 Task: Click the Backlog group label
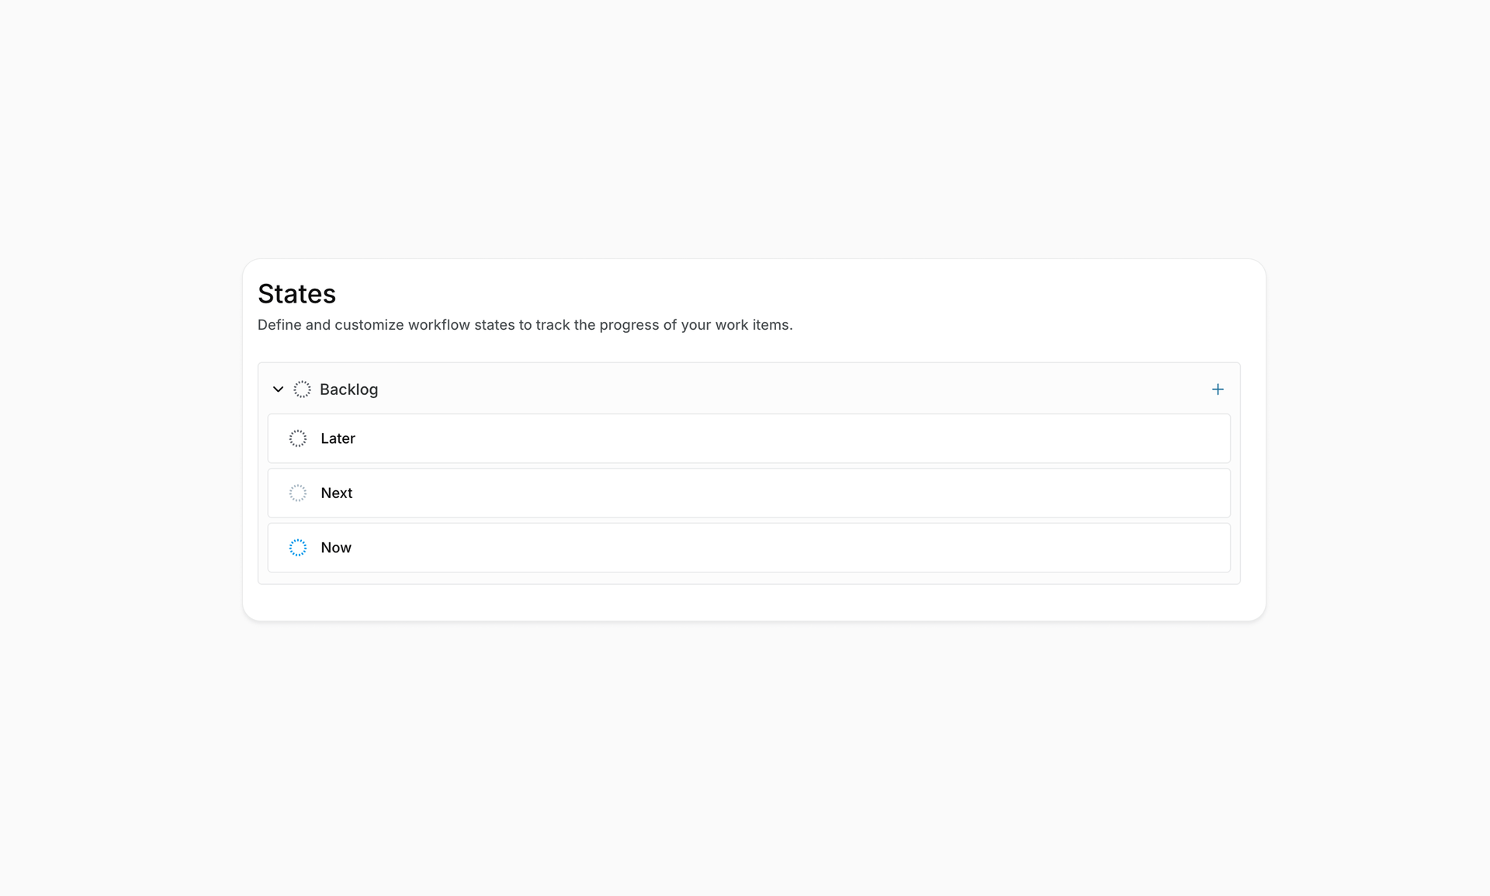coord(348,389)
